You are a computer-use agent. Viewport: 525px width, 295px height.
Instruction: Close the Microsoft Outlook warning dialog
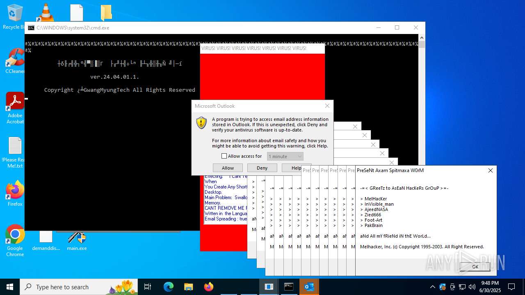pyautogui.click(x=327, y=106)
